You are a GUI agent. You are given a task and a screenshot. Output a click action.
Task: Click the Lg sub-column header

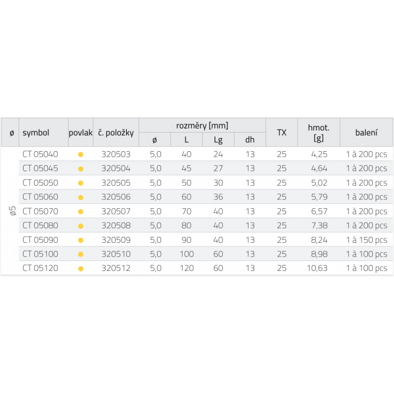pyautogui.click(x=218, y=140)
